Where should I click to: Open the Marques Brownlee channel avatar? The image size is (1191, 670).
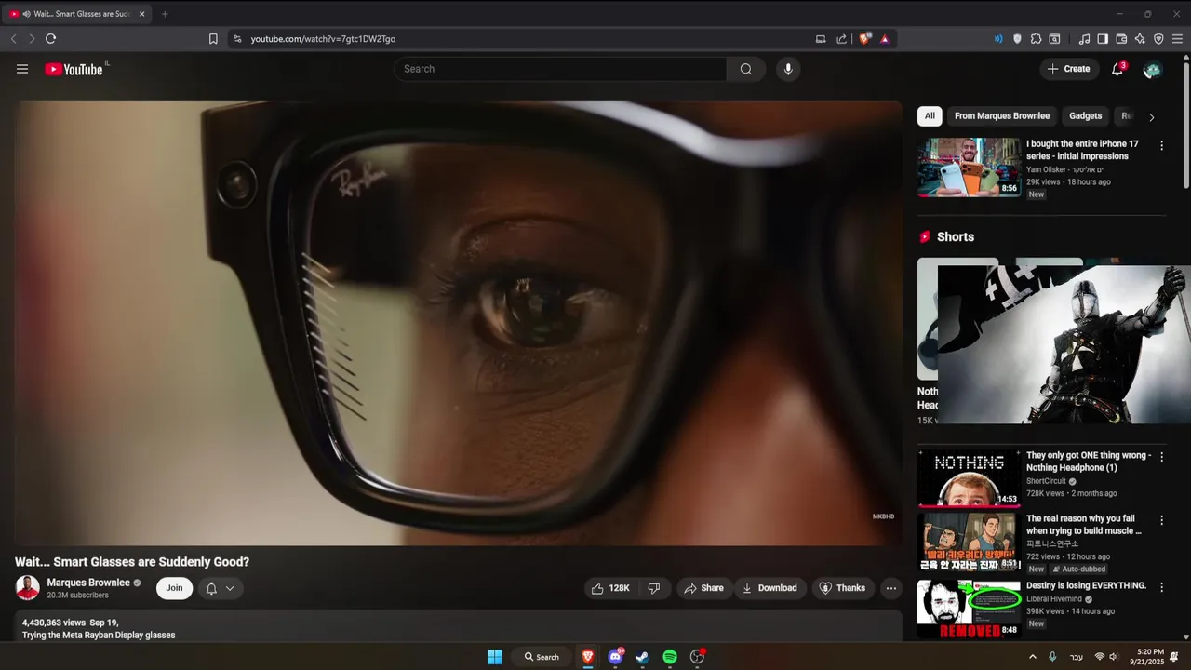[x=28, y=588]
